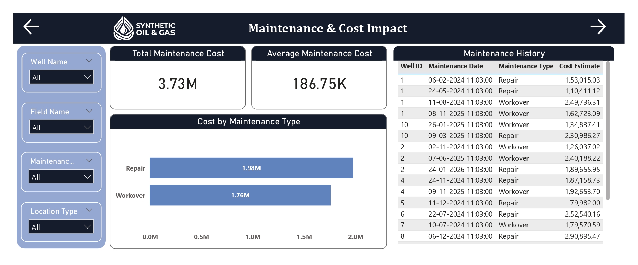Click cost cell 79,982.00
638x265 pixels.
pyautogui.click(x=585, y=203)
